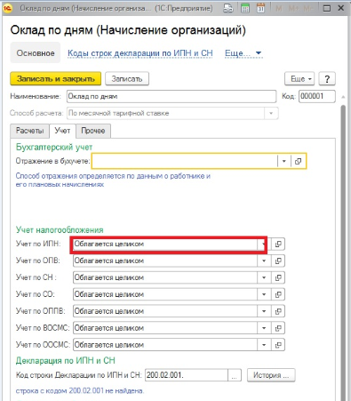Open the Учет по СО value form
This screenshot has width=351, height=401.
pos(278,294)
